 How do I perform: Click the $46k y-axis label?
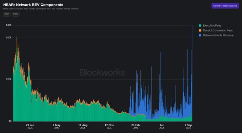[x=9, y=25]
